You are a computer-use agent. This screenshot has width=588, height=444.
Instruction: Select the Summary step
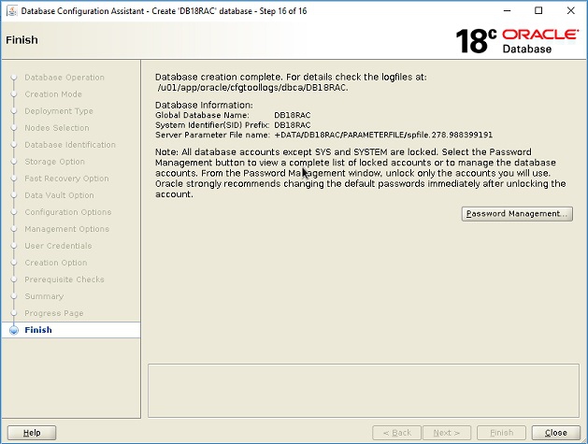44,296
